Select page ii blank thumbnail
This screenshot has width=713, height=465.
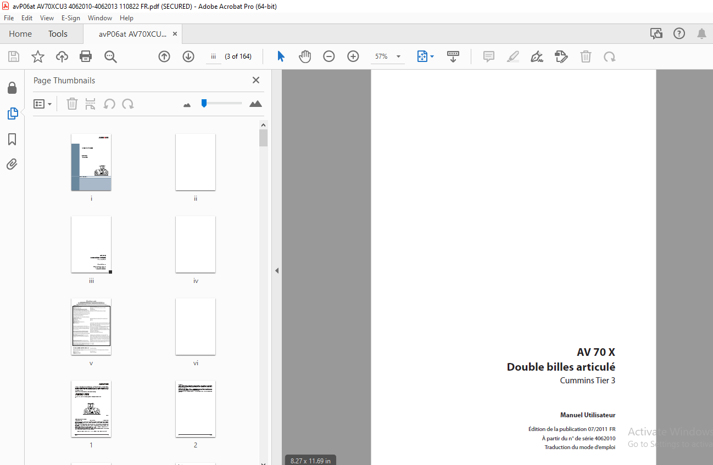click(x=196, y=162)
